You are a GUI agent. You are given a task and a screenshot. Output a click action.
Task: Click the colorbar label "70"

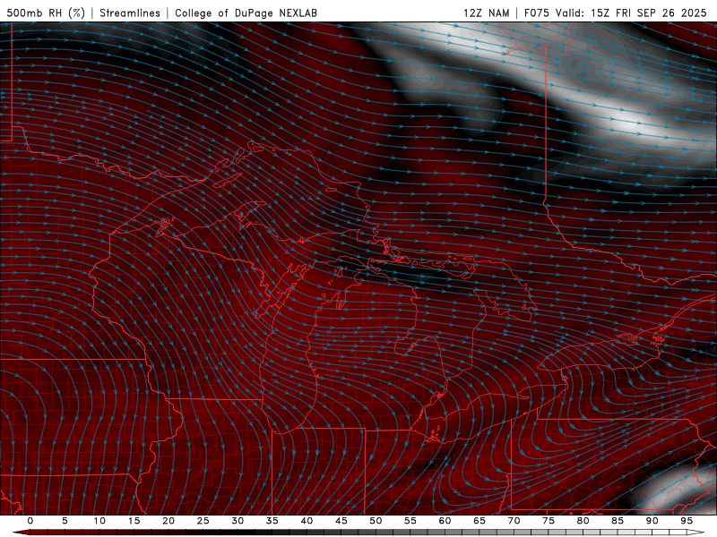[x=514, y=521]
